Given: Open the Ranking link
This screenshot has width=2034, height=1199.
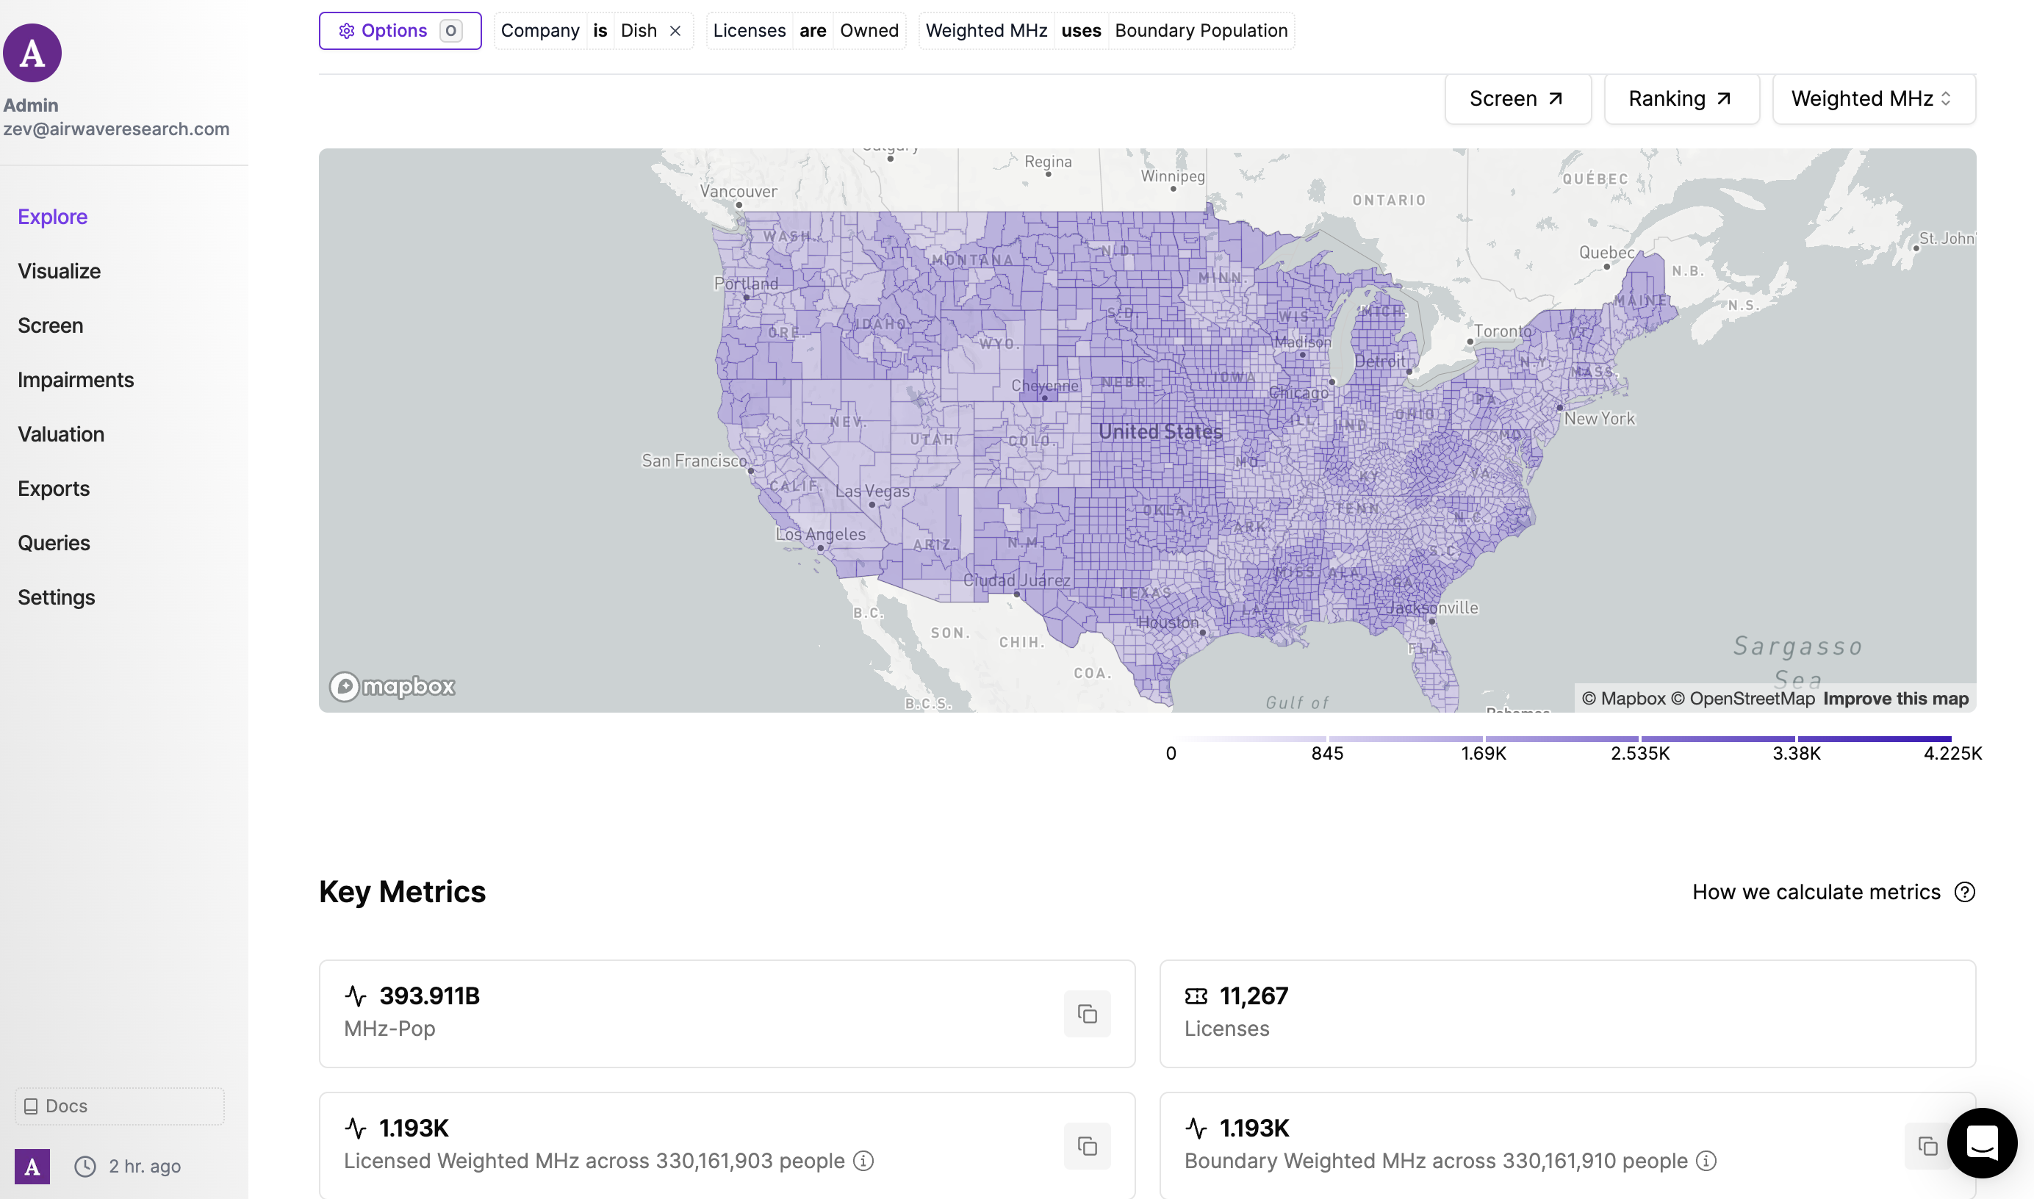Looking at the screenshot, I should pyautogui.click(x=1681, y=98).
